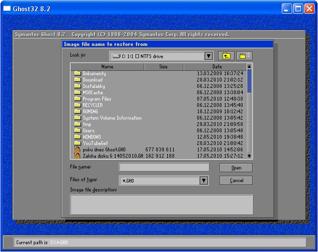Create new folder icon button
The image size is (318, 252).
click(x=245, y=56)
